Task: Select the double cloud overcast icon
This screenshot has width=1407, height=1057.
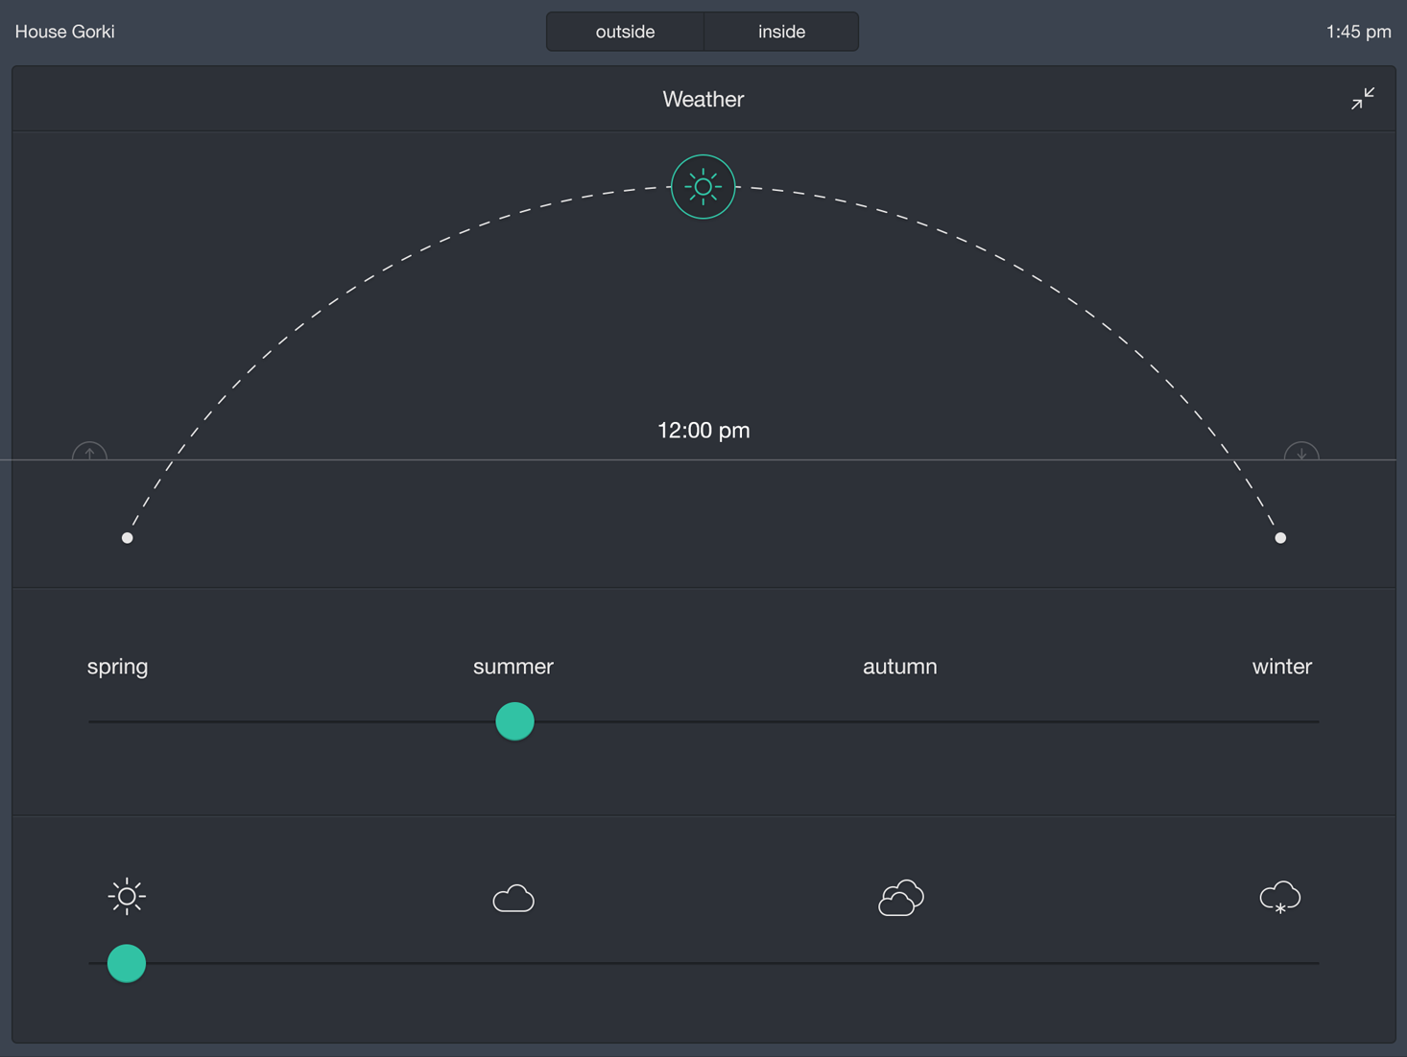Action: pos(900,898)
